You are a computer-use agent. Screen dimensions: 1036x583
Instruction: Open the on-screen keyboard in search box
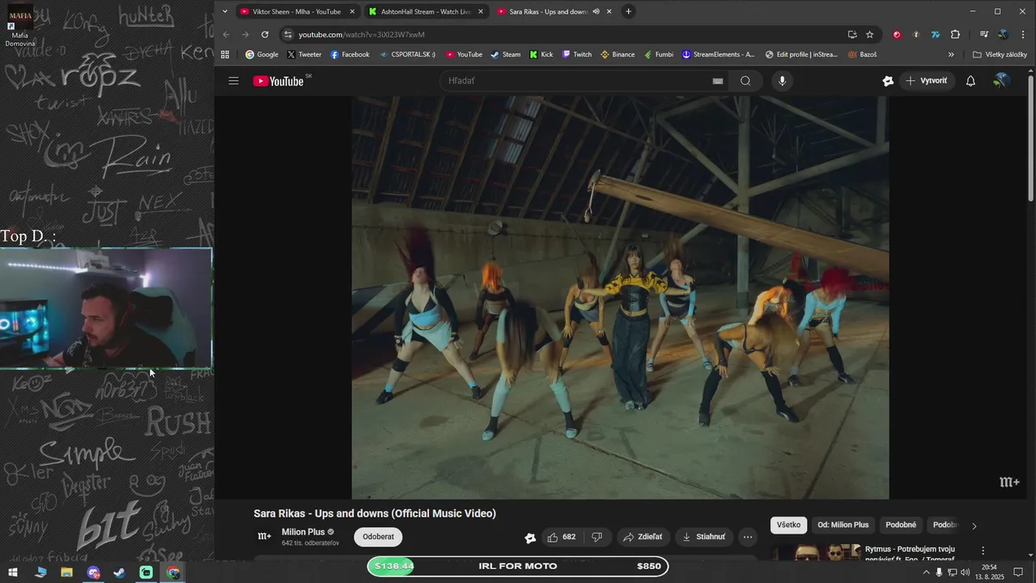pyautogui.click(x=717, y=81)
